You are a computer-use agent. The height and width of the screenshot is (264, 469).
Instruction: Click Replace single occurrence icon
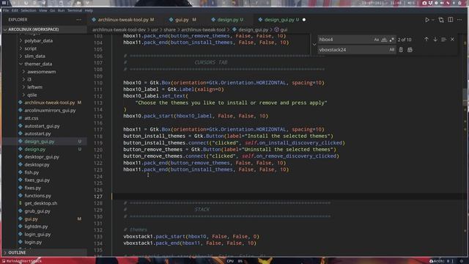(x=401, y=50)
